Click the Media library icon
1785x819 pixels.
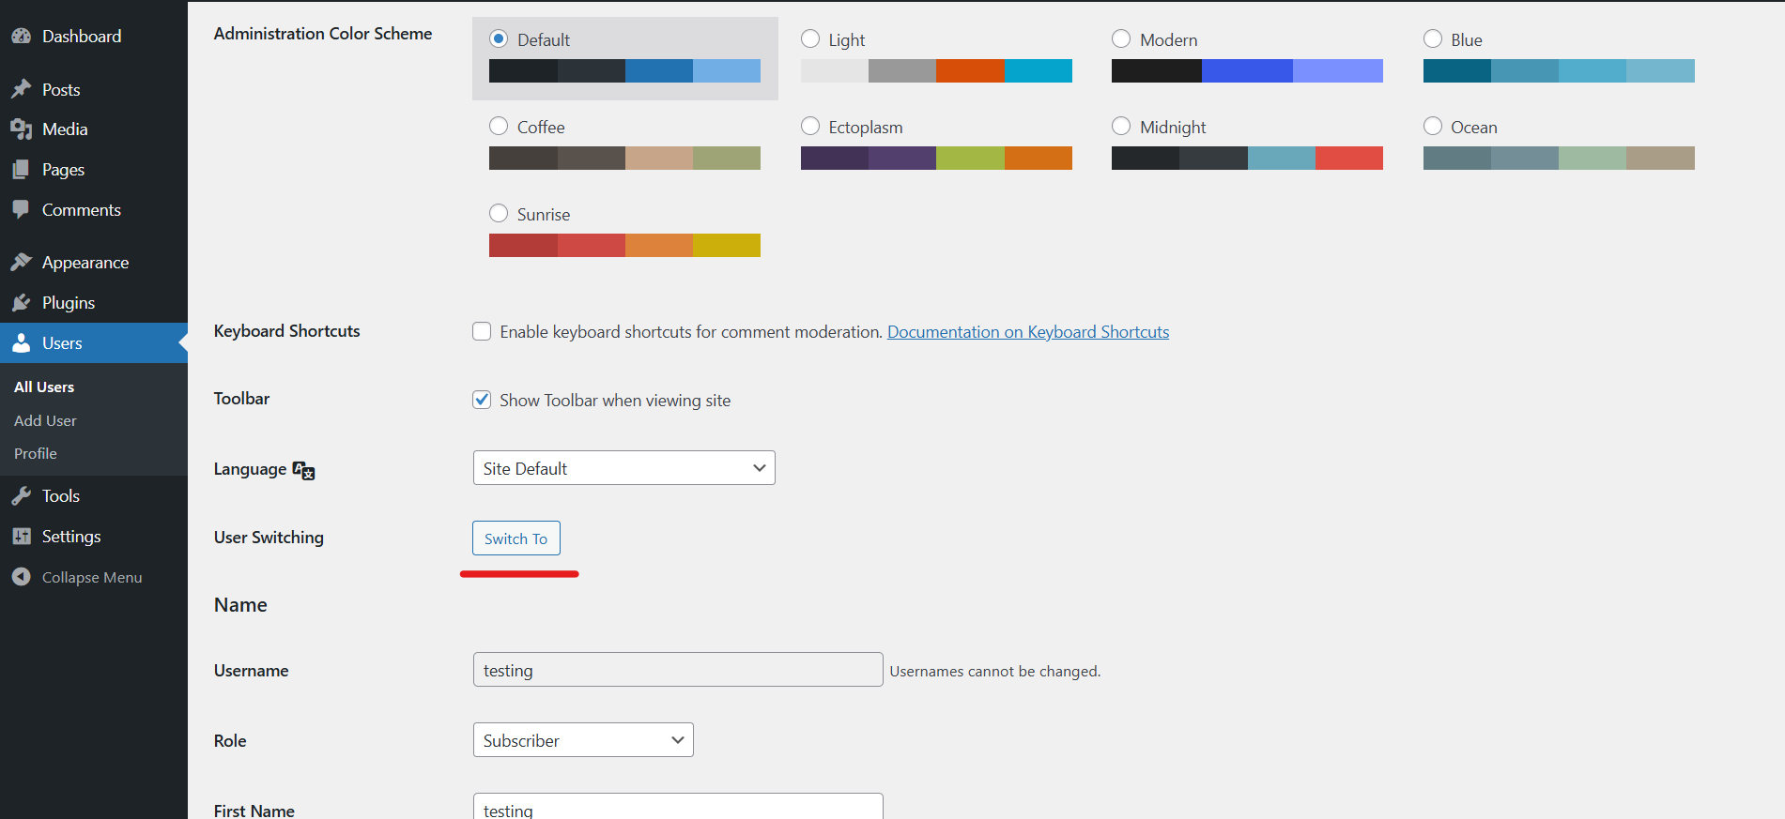pos(22,129)
